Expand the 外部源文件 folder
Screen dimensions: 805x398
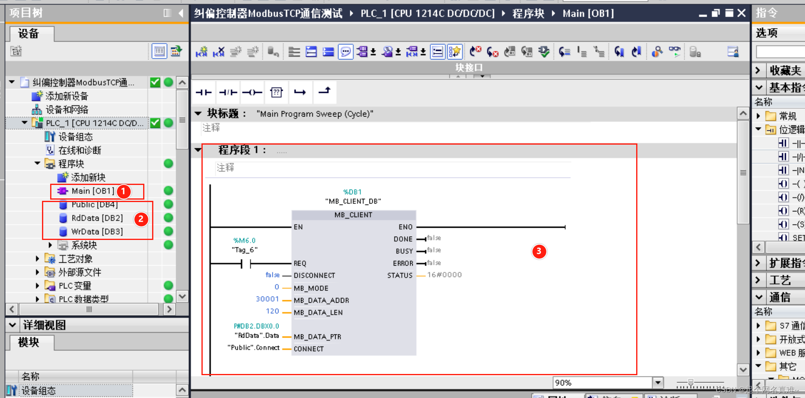tap(38, 272)
